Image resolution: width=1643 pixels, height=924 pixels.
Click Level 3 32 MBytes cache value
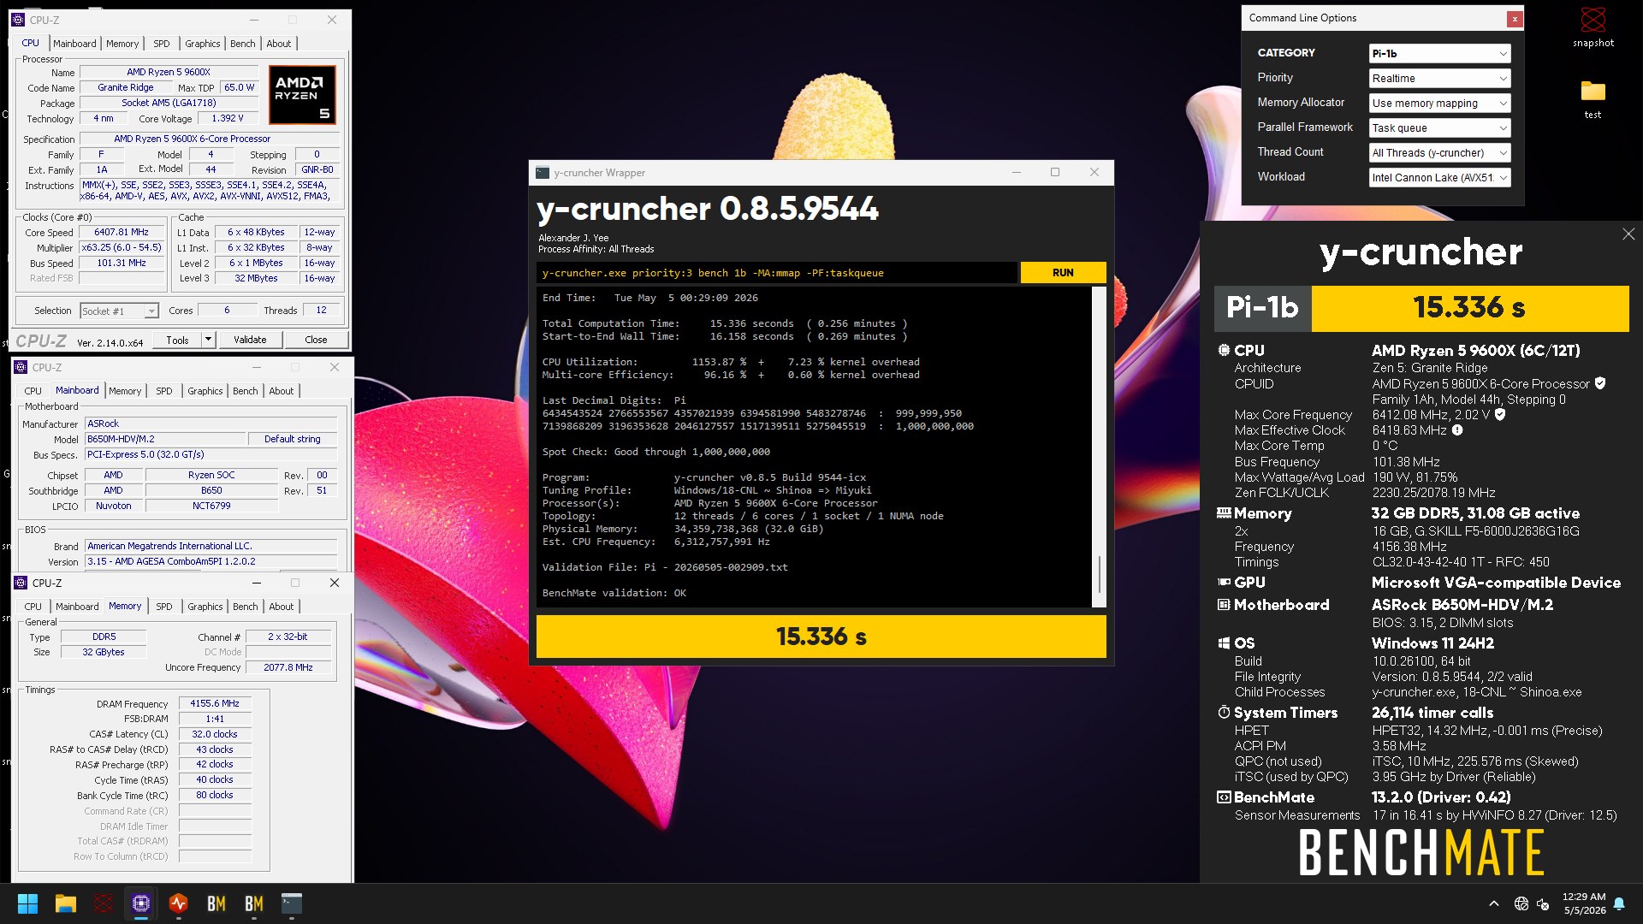point(256,279)
